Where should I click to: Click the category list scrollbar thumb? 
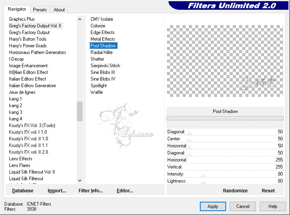click(80, 111)
